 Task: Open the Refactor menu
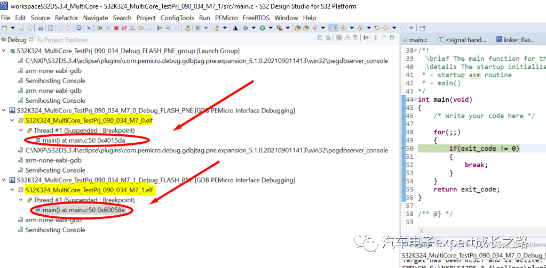pos(67,18)
